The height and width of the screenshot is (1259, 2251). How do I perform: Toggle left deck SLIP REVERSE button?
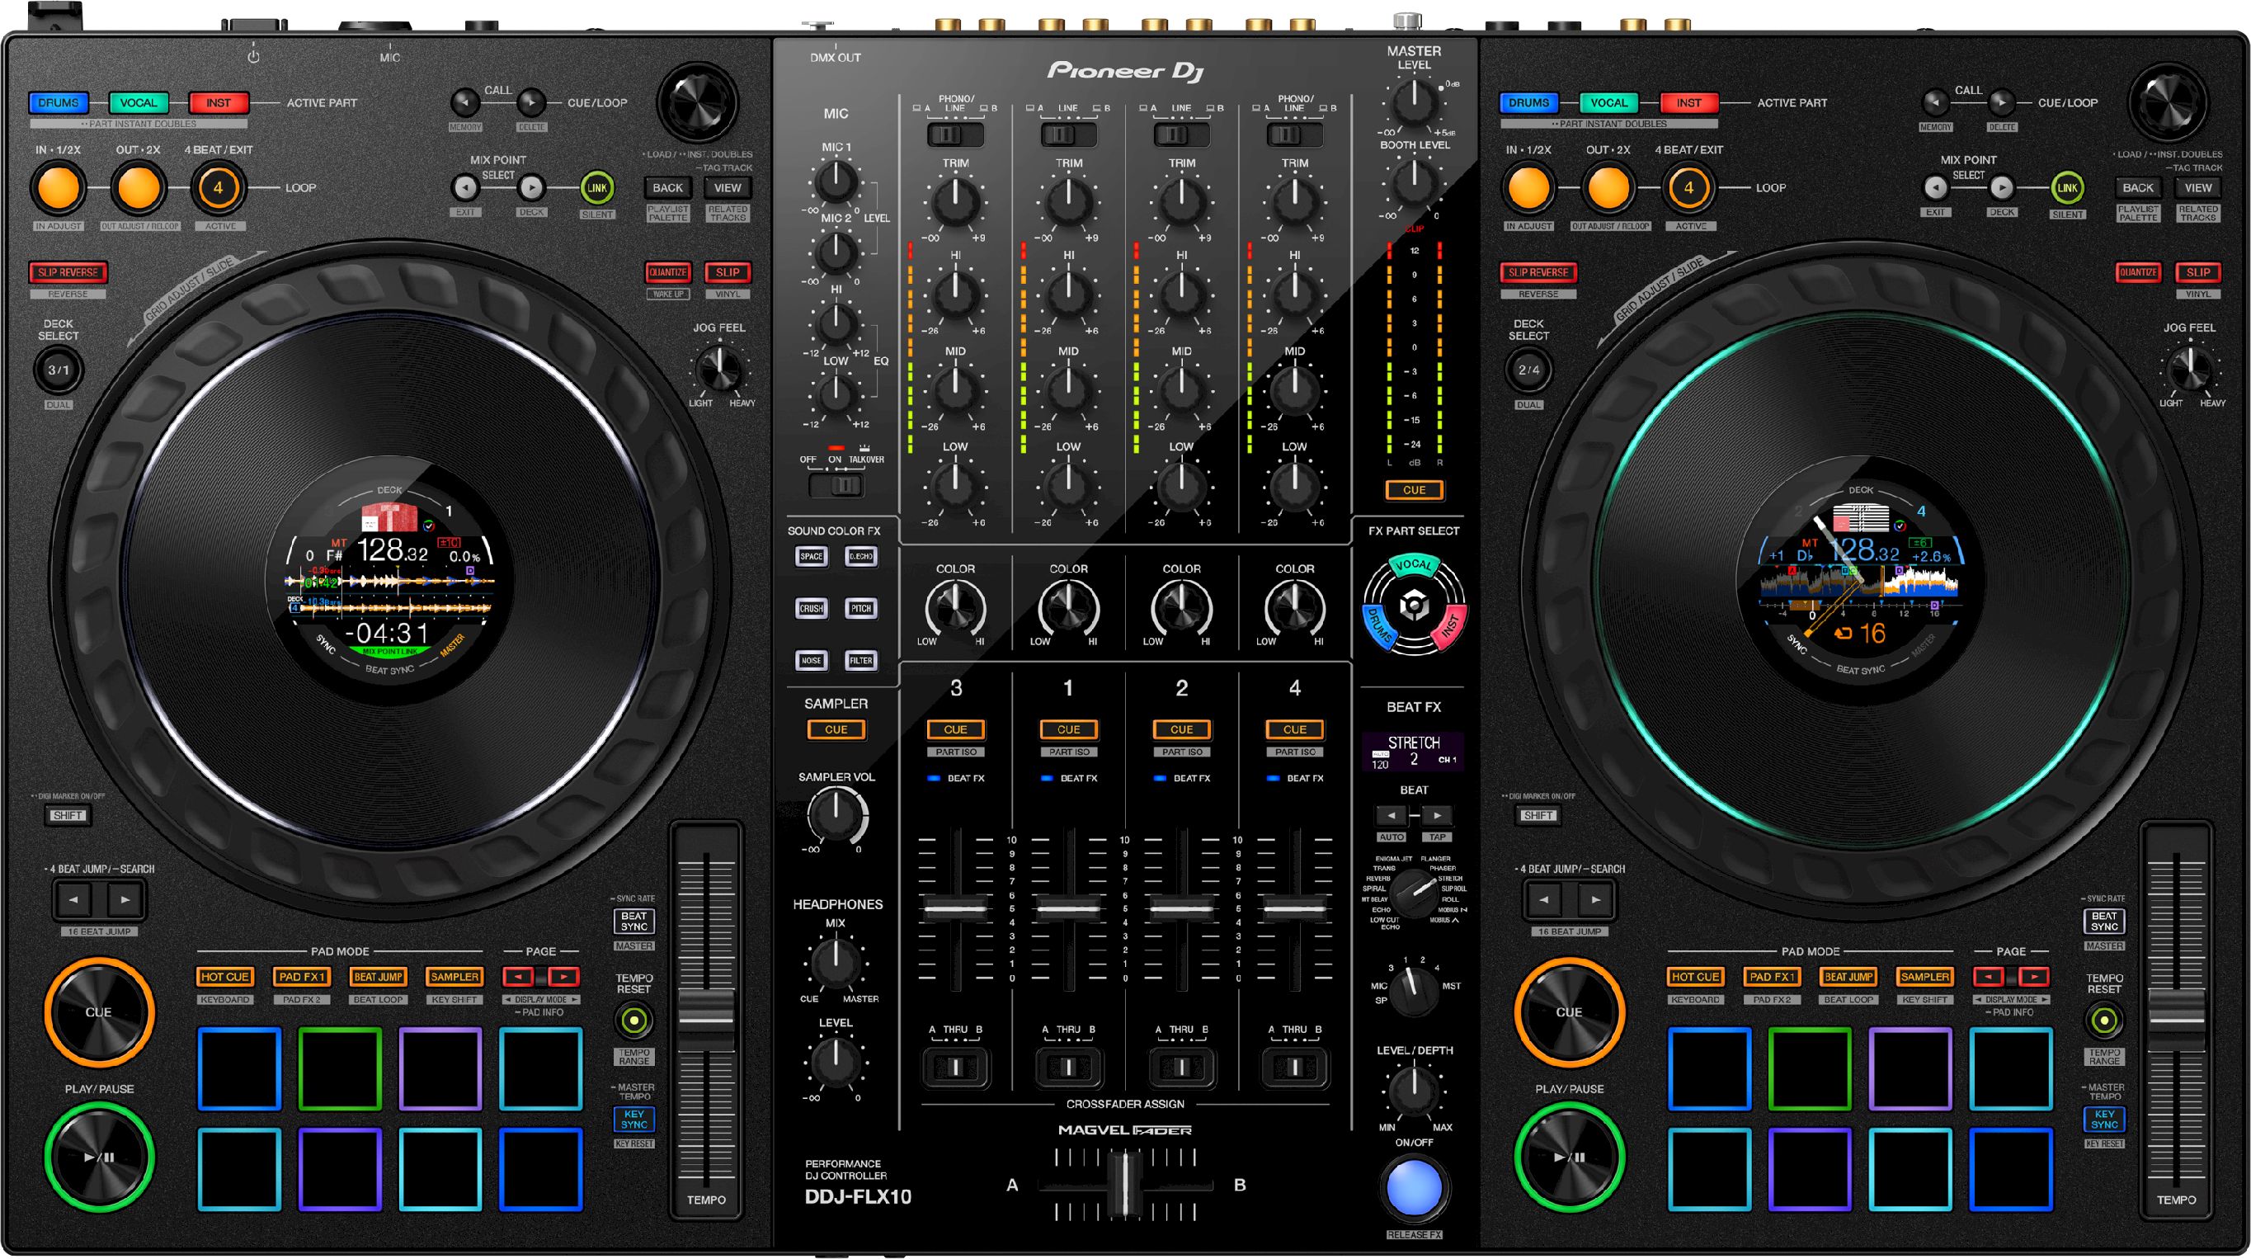point(68,272)
